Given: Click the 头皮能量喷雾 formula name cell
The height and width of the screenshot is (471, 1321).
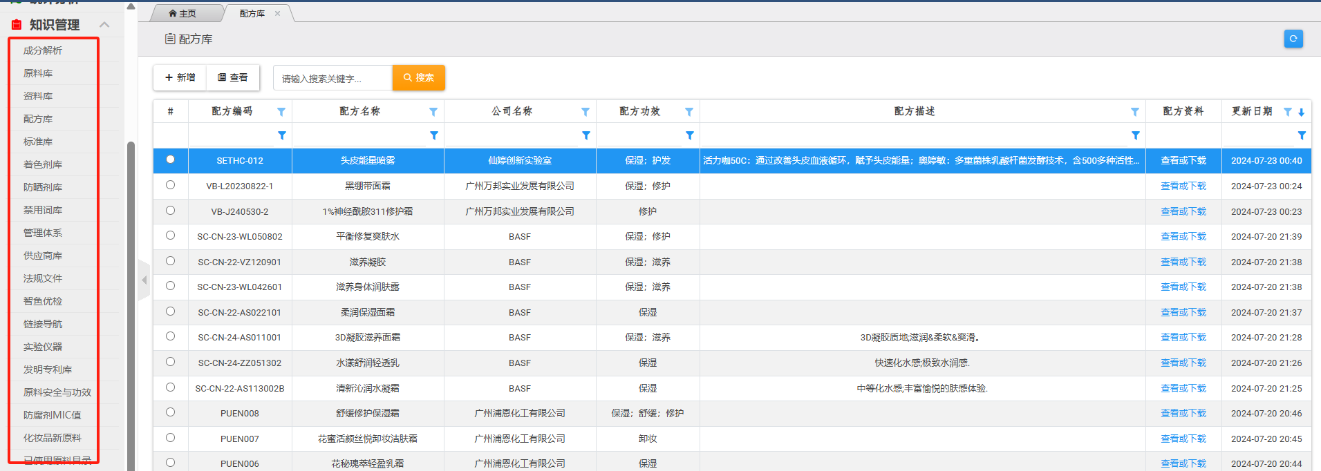Looking at the screenshot, I should click(x=368, y=160).
